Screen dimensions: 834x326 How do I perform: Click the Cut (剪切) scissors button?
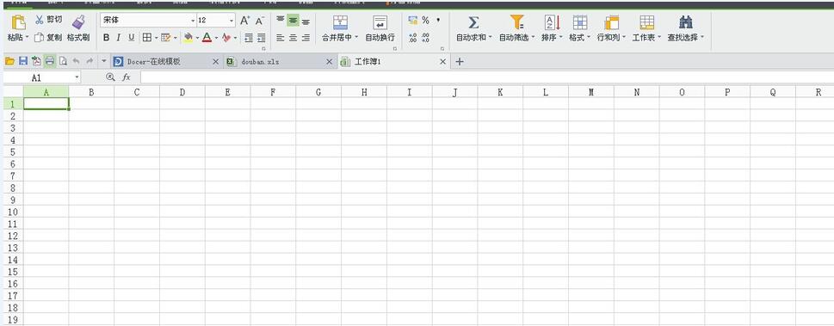pyautogui.click(x=48, y=20)
